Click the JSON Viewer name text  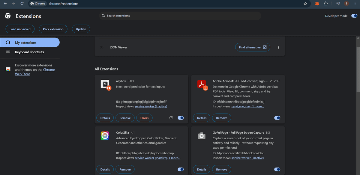click(118, 47)
